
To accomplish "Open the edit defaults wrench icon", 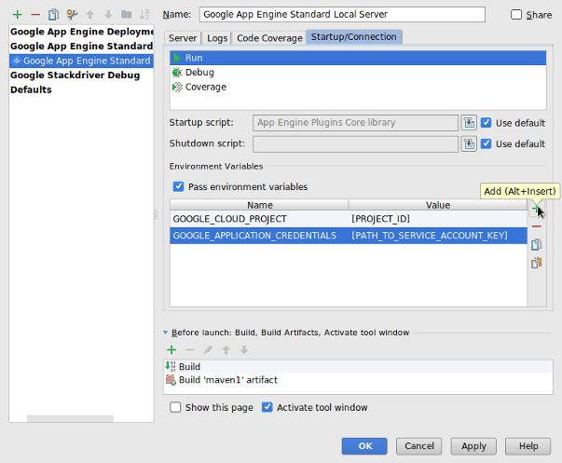I will click(x=73, y=14).
